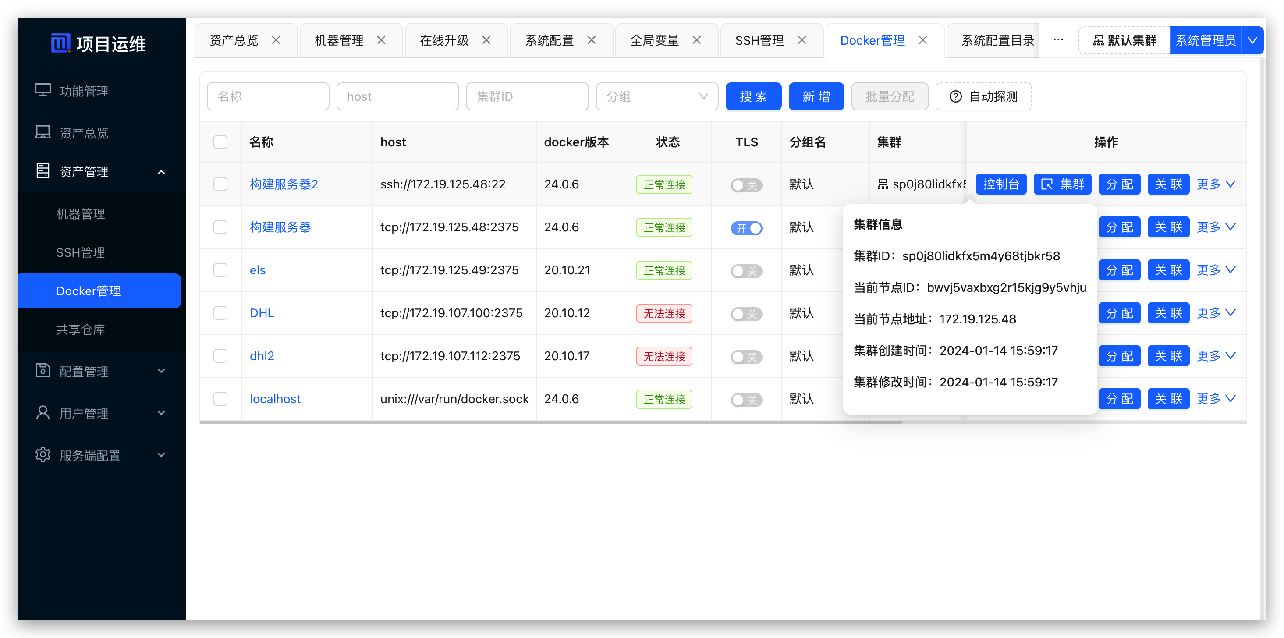Expand 更多 menu for 构建服务器2 row
Image resolution: width=1284 pixels, height=638 pixels.
[1215, 184]
